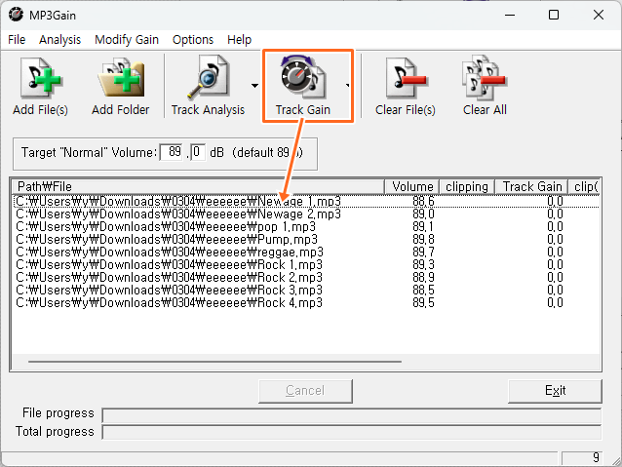The width and height of the screenshot is (622, 467).
Task: Open the Options menu
Action: [x=193, y=40]
